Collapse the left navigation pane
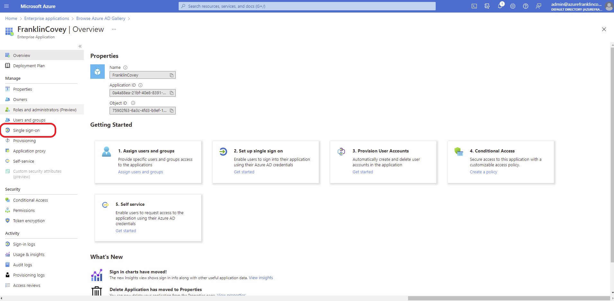Image resolution: width=614 pixels, height=301 pixels. pos(80,46)
